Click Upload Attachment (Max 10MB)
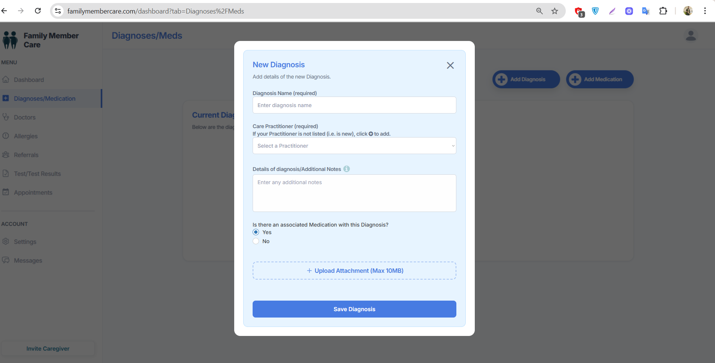 tap(354, 271)
